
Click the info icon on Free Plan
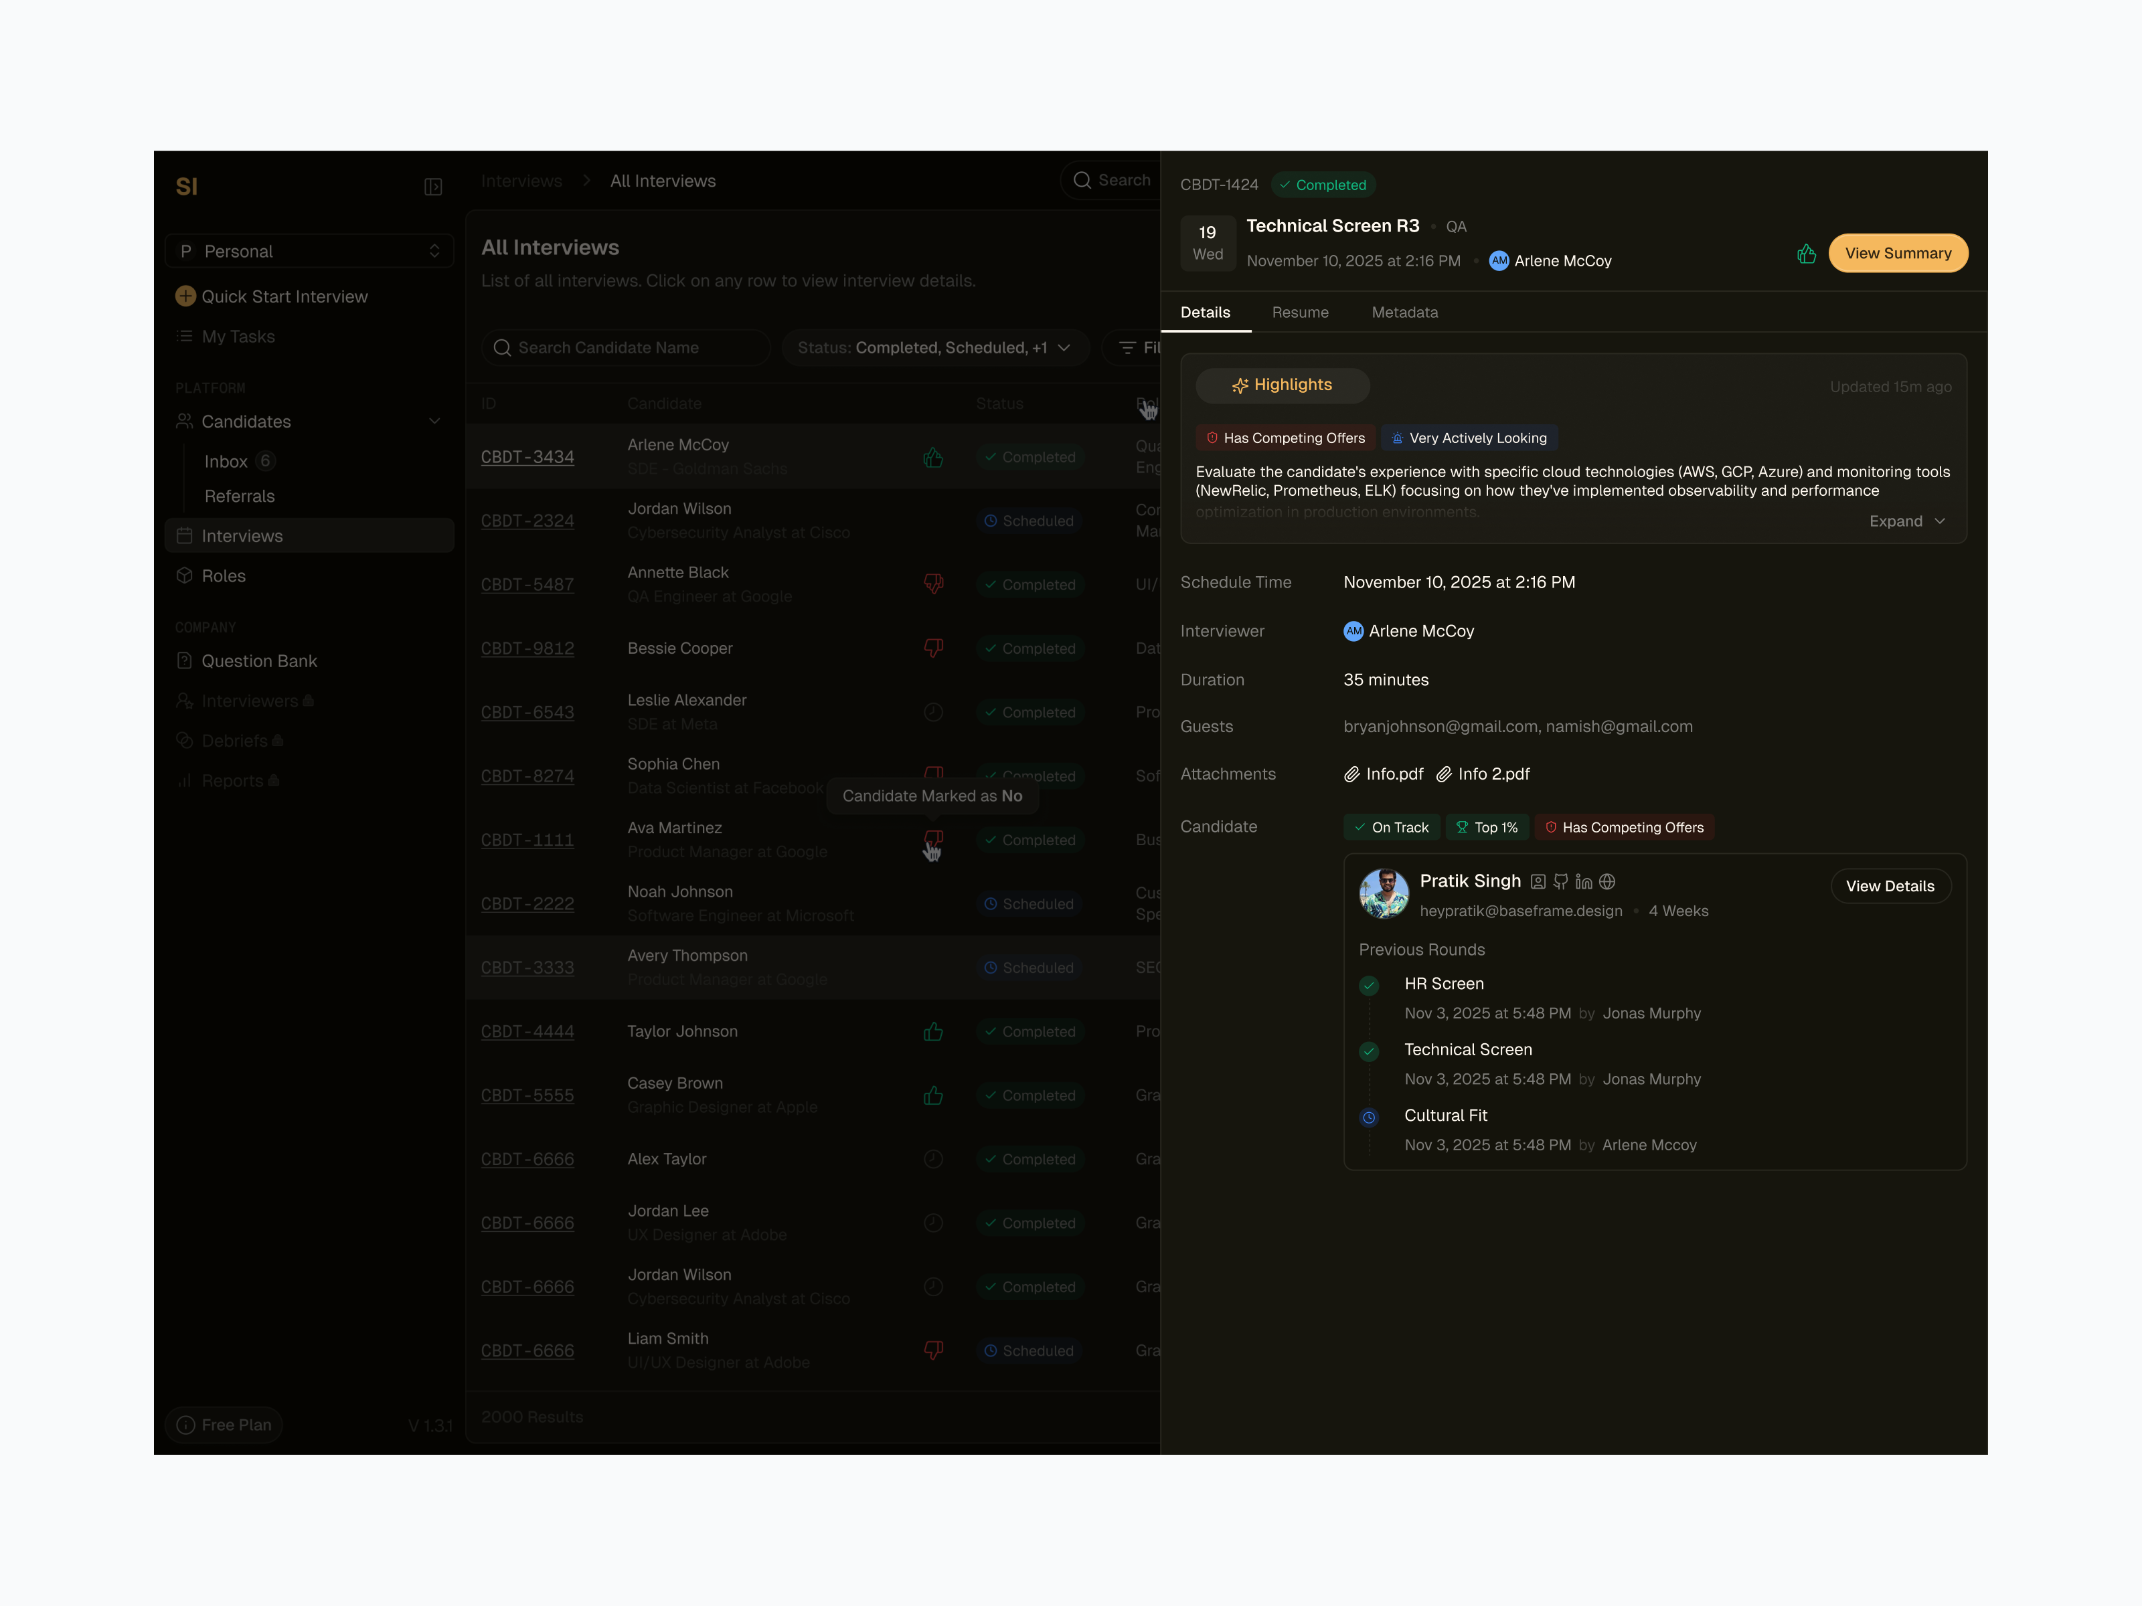[x=186, y=1425]
